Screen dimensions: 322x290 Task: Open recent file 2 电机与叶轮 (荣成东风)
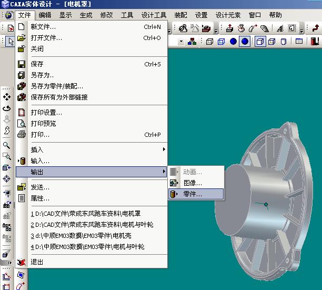click(91, 225)
